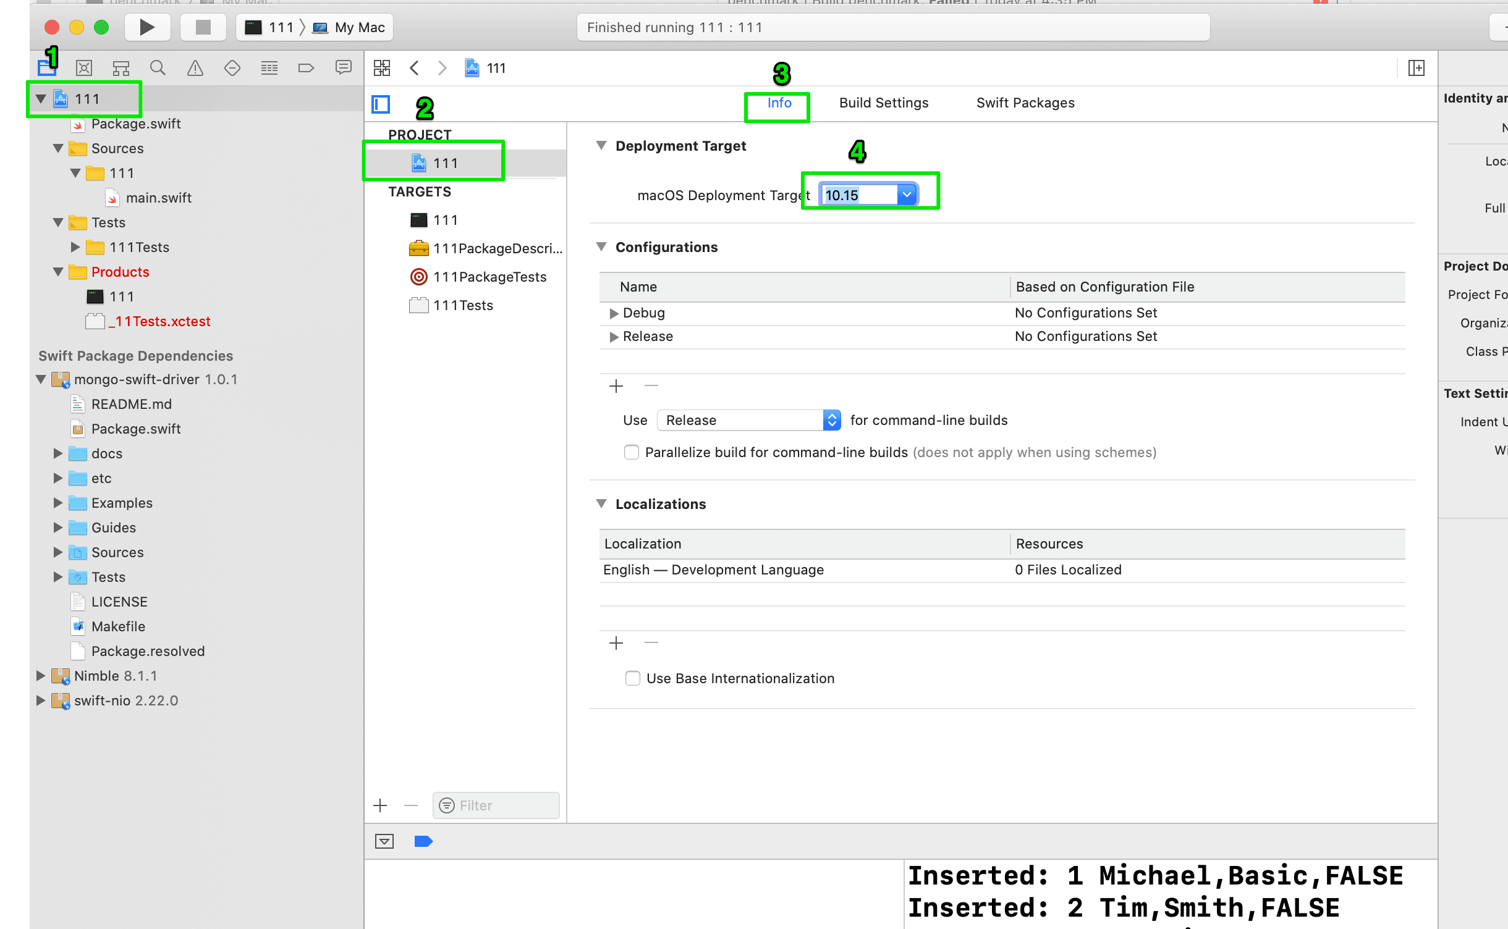Switch to the Swift Packages tab

(1025, 103)
